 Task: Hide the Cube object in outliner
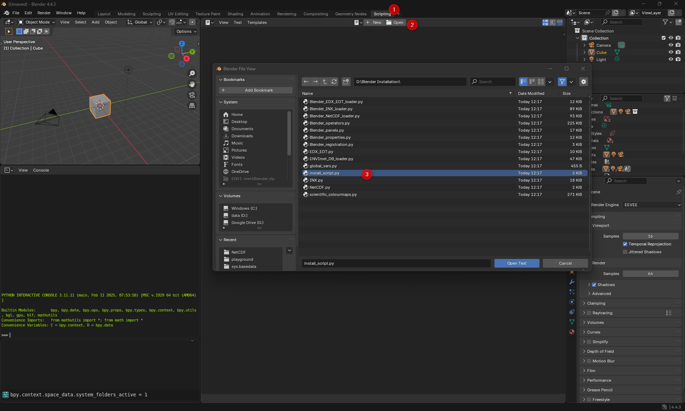tap(671, 52)
